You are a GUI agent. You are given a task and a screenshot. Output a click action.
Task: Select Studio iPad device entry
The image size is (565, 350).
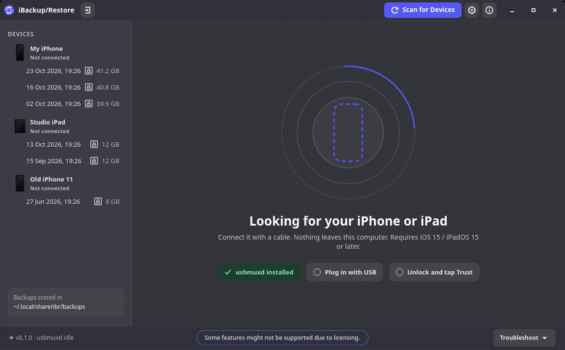point(67,126)
